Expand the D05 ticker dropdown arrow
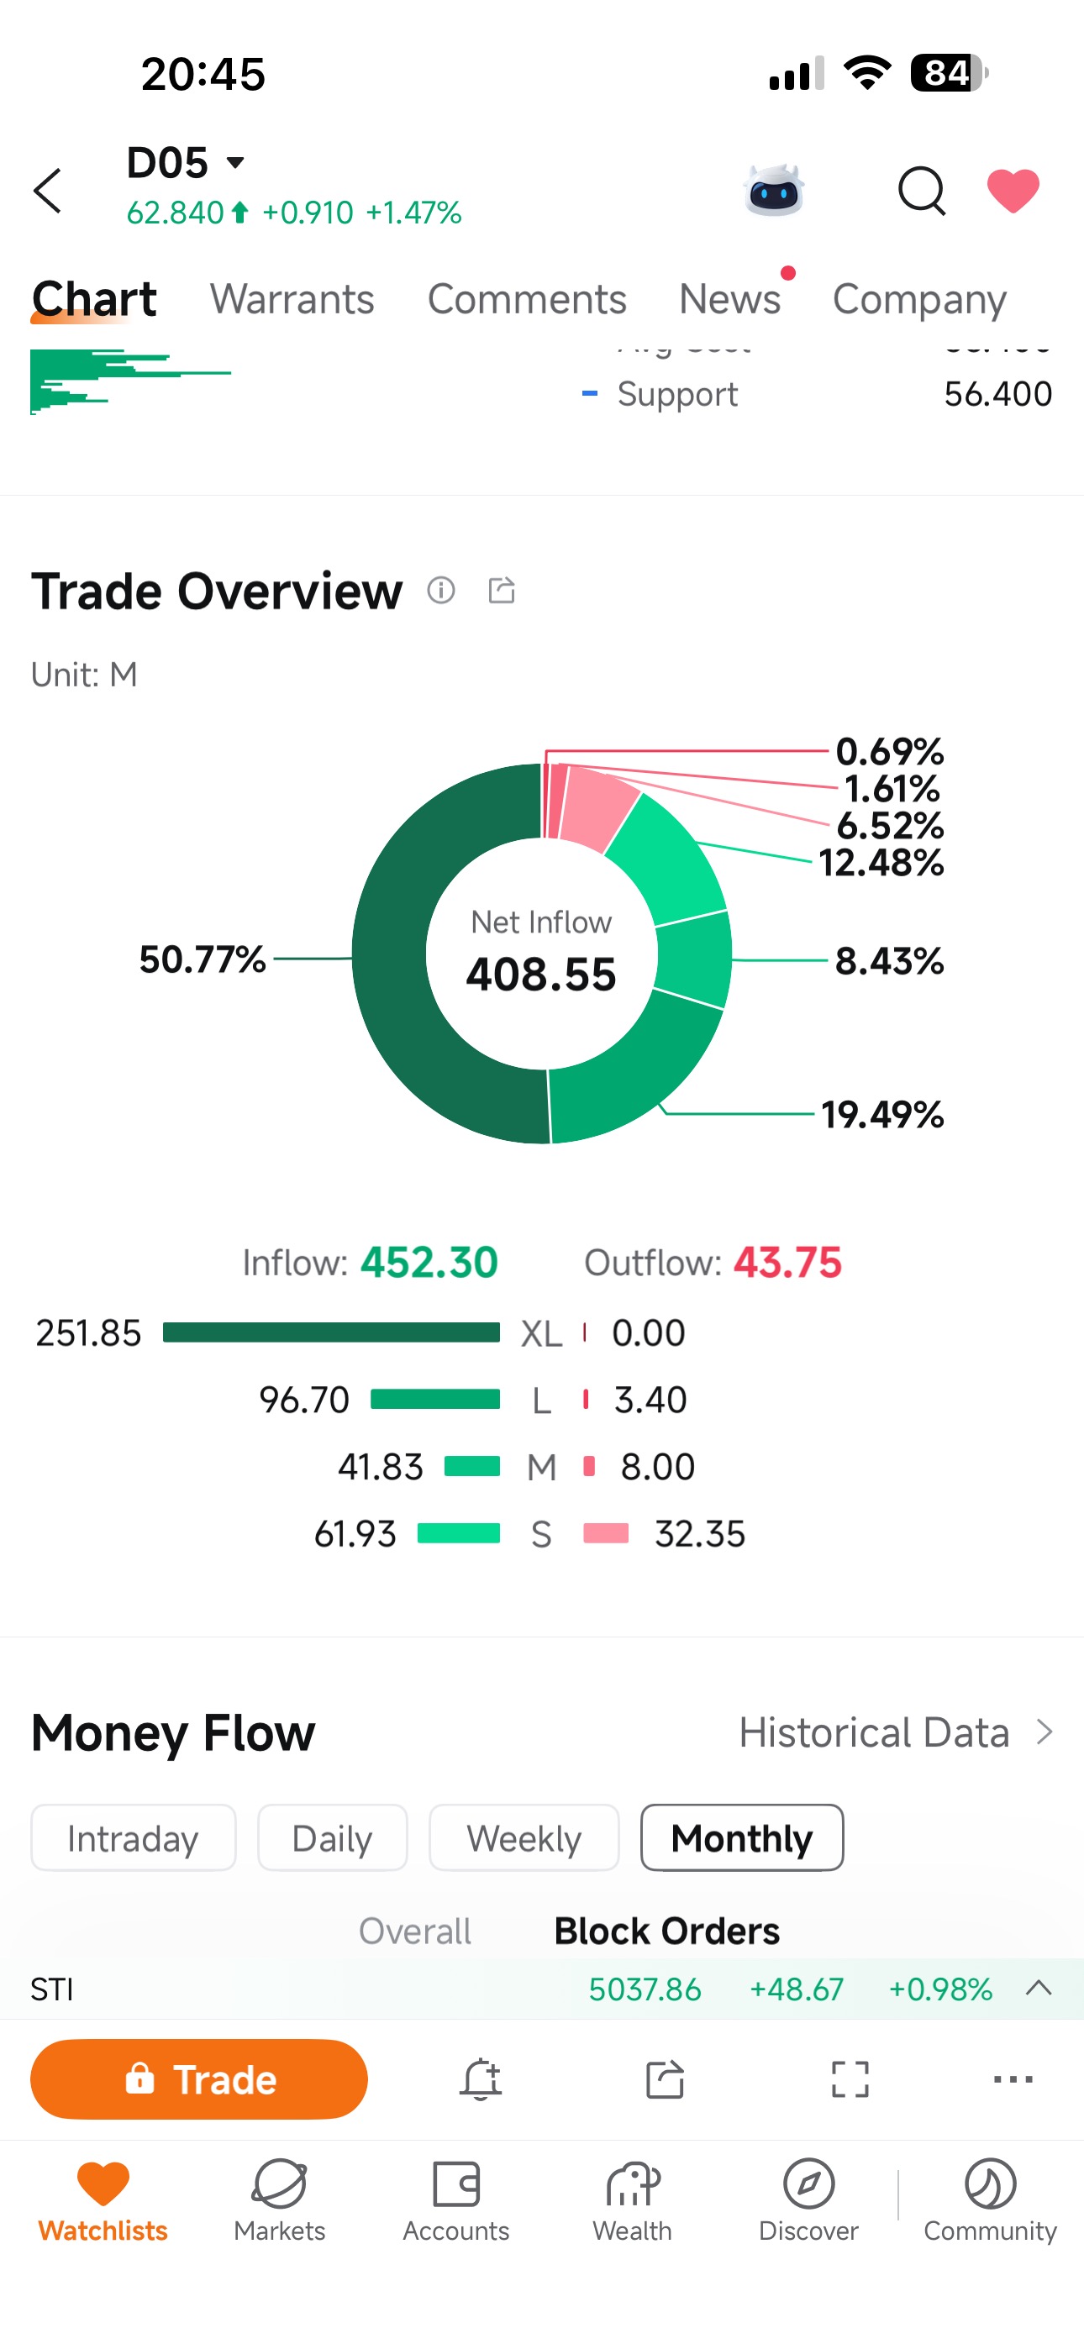Image resolution: width=1084 pixels, height=2349 pixels. 235,163
